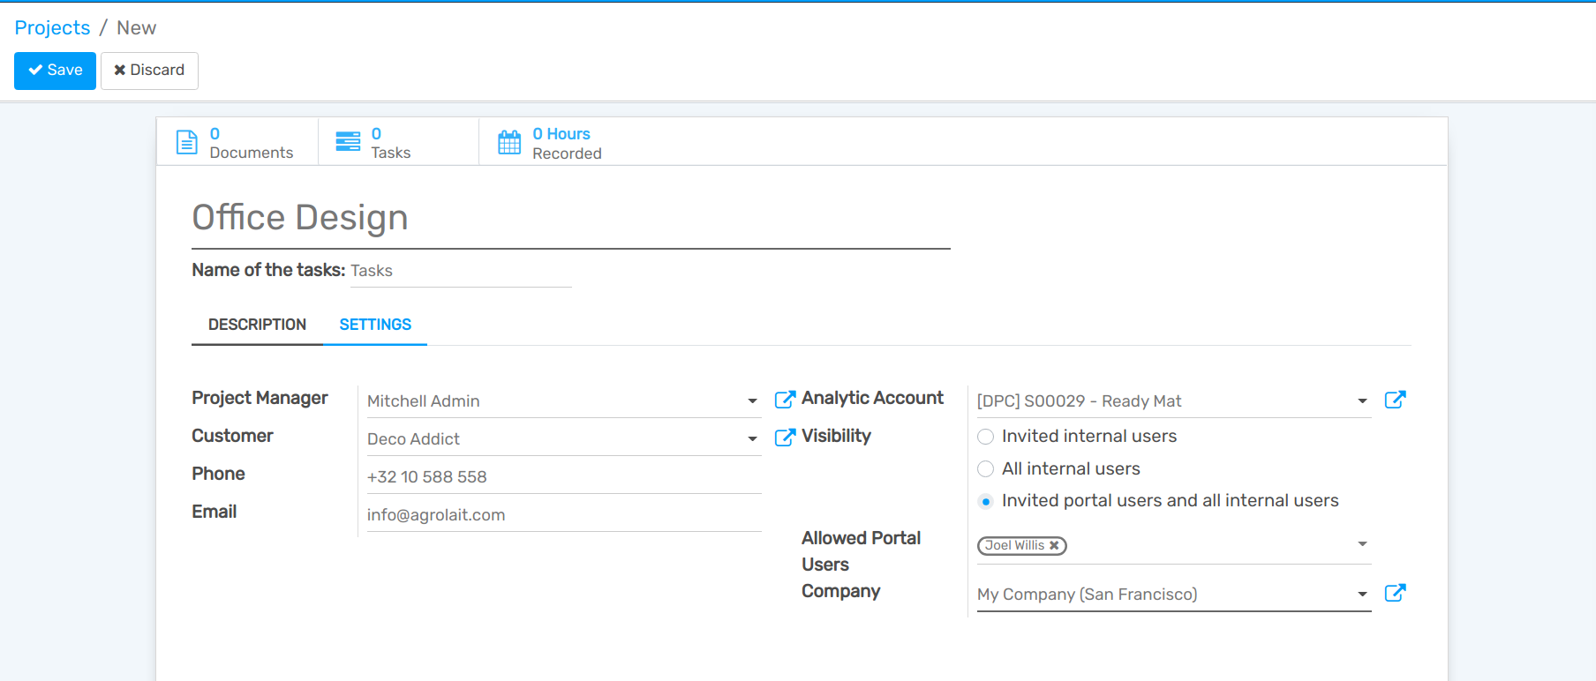Save the new project
The image size is (1596, 681).
[x=55, y=71]
